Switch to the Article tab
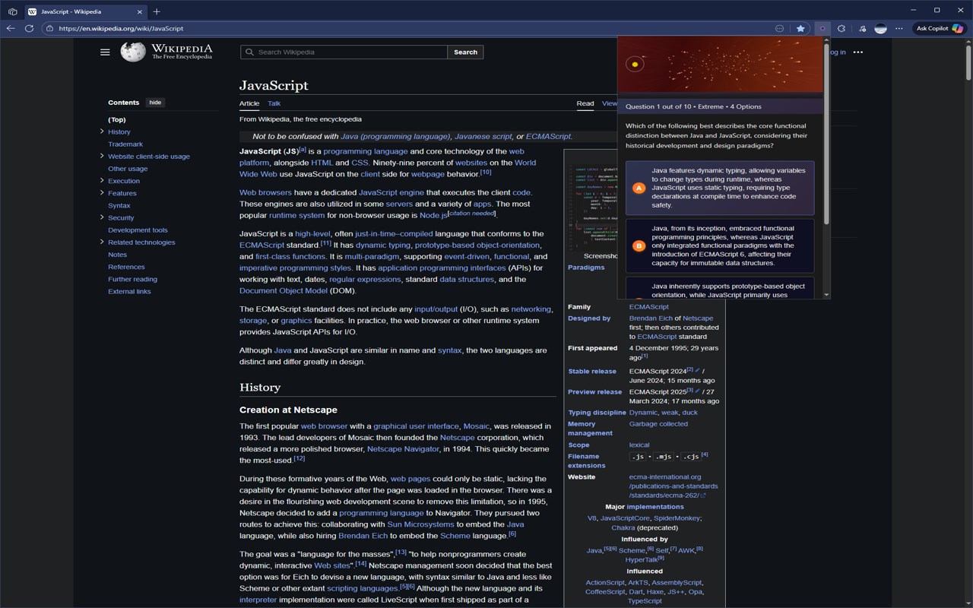973x608 pixels. click(249, 103)
